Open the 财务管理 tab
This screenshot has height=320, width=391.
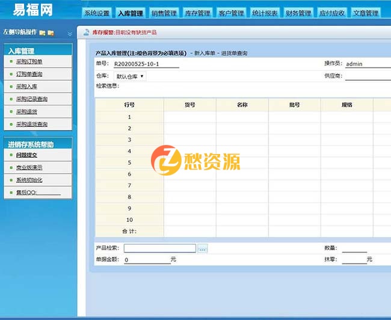[x=298, y=13]
